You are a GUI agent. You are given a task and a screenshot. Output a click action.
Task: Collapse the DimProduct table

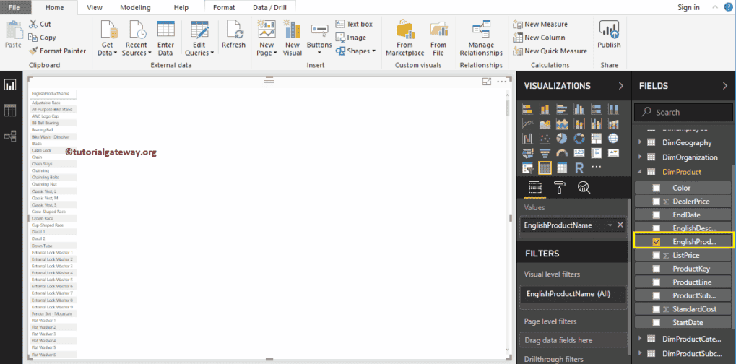click(640, 172)
